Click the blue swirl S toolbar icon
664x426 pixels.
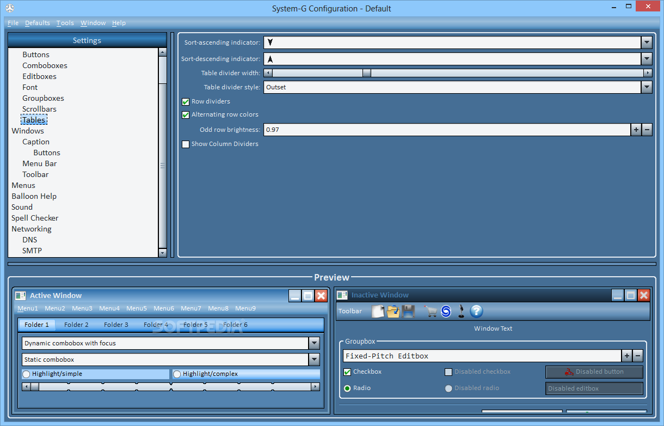click(446, 311)
